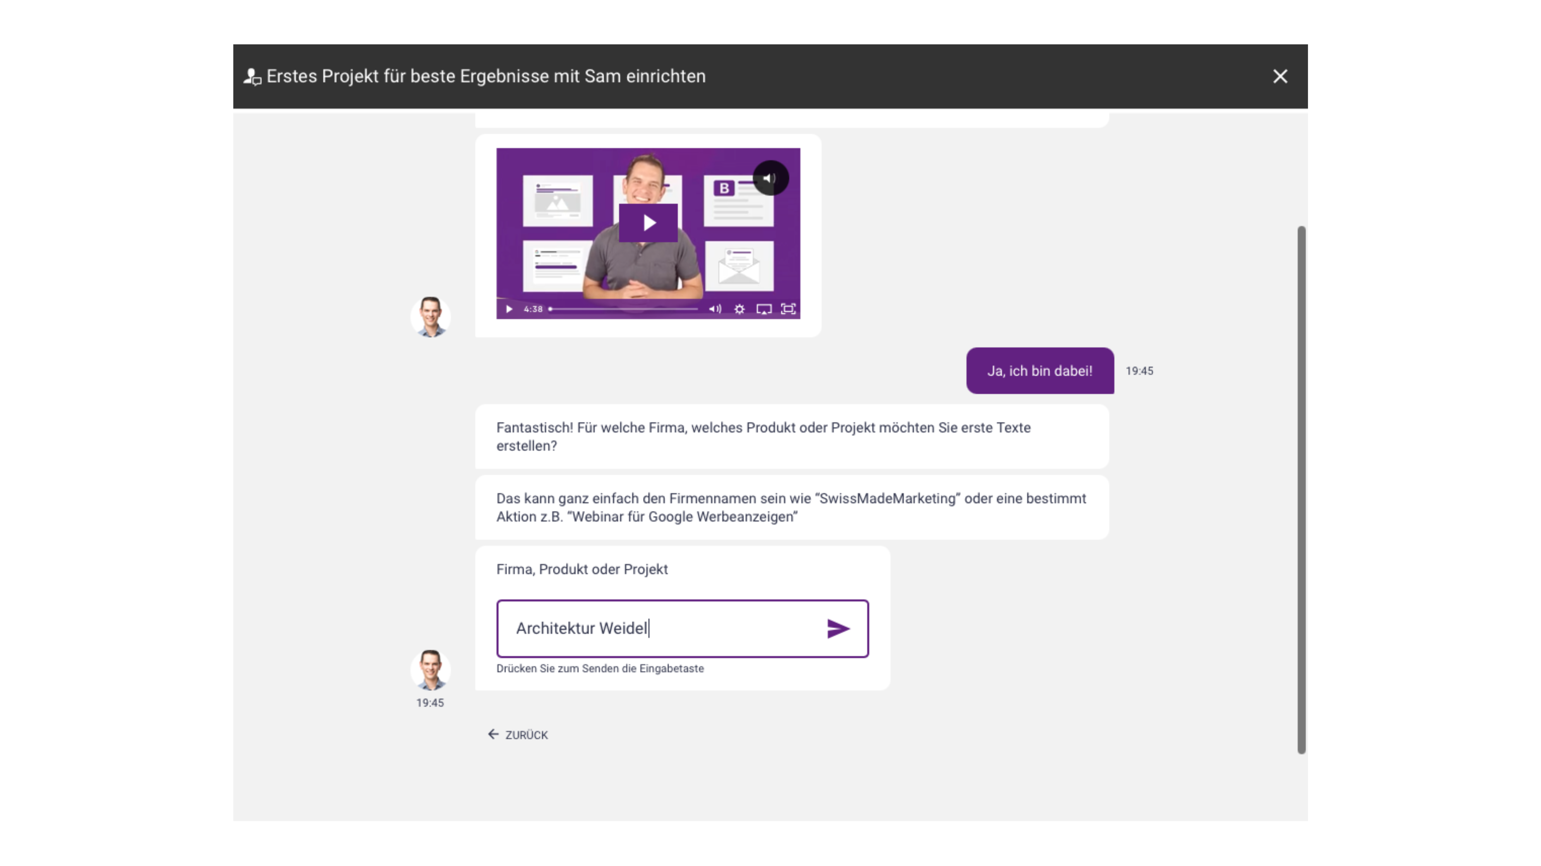Click the chat scrollbar thumb
Image resolution: width=1541 pixels, height=866 pixels.
1301,490
